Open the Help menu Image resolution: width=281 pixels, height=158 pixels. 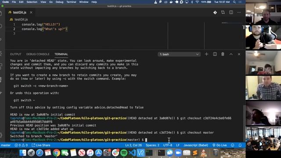(94, 2)
